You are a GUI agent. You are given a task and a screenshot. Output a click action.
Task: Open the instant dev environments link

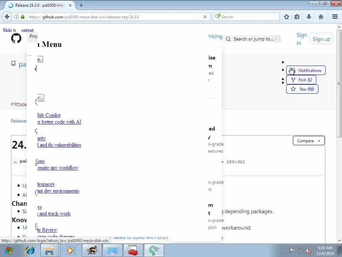(58, 191)
